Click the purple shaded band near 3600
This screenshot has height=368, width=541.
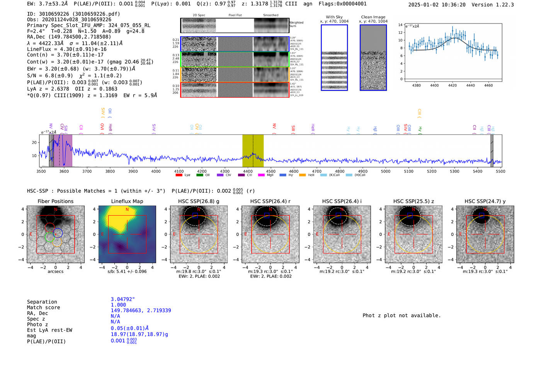63,151
